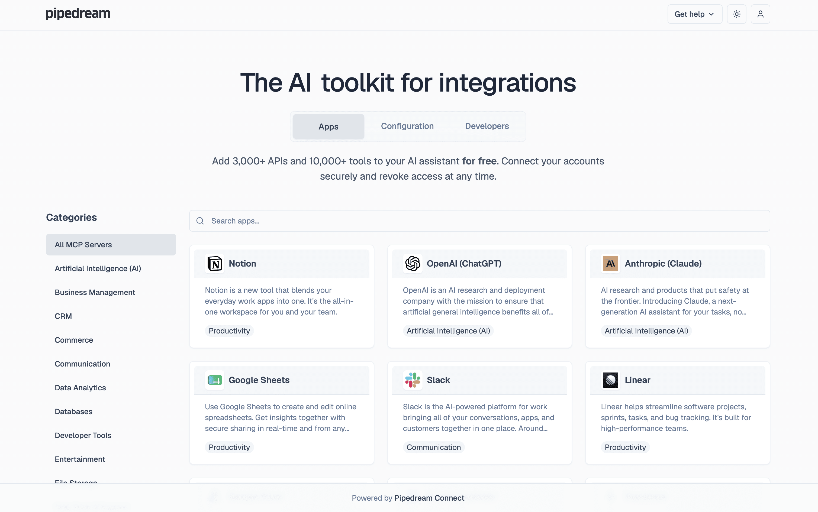The image size is (818, 512).
Task: Click the Notion description text
Action: click(279, 301)
